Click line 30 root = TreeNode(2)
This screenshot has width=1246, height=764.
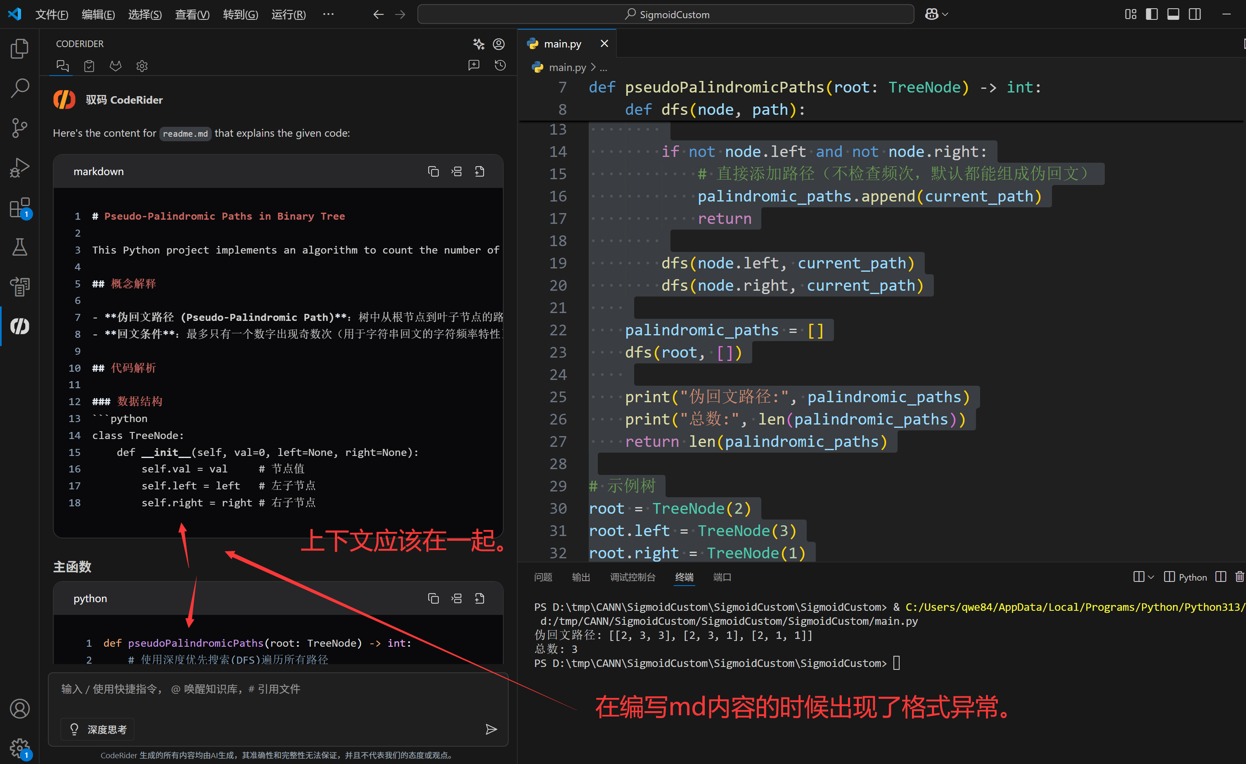click(x=670, y=508)
